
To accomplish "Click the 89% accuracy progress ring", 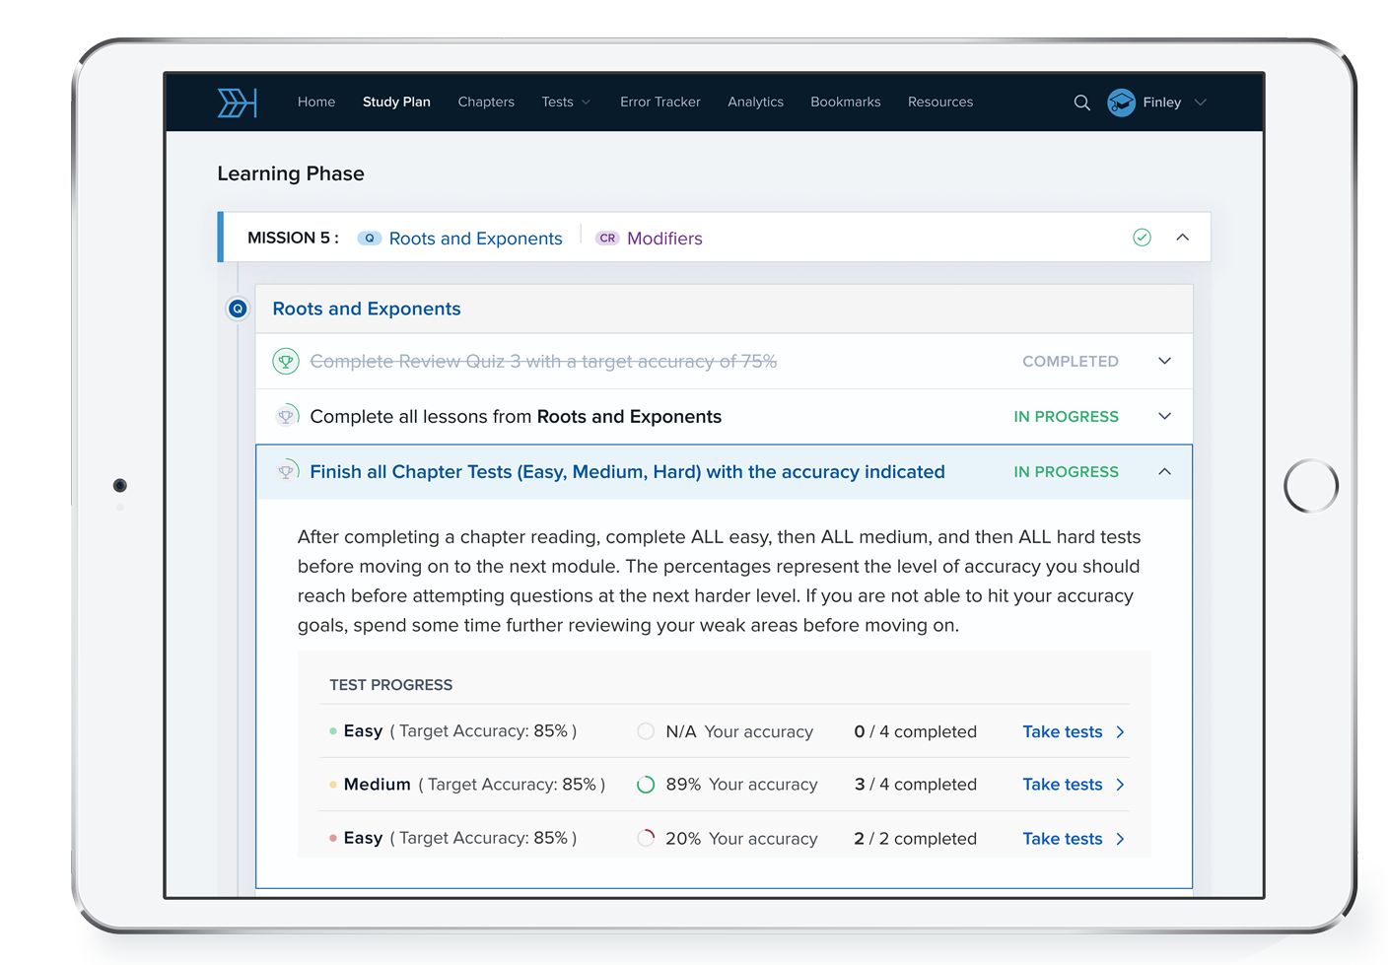I will pos(646,785).
